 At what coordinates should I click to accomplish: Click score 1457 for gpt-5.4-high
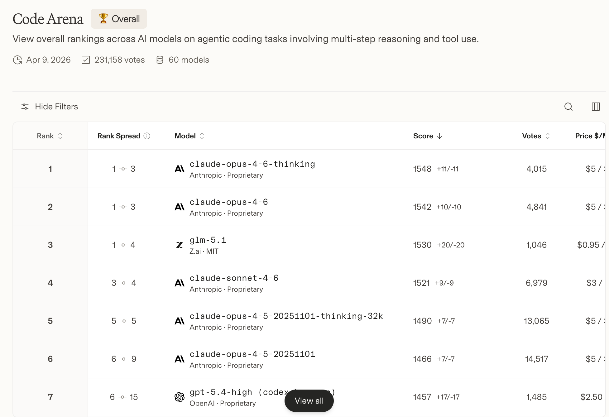click(422, 397)
